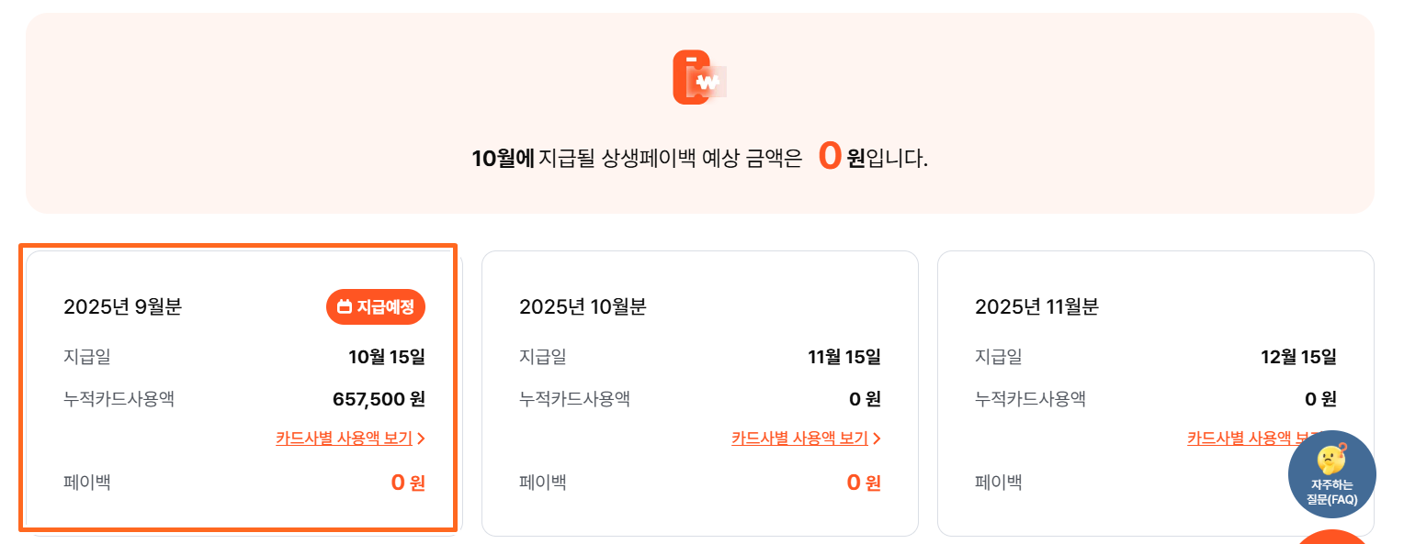
Task: Click the 지급예정 status badge
Action: [x=377, y=307]
